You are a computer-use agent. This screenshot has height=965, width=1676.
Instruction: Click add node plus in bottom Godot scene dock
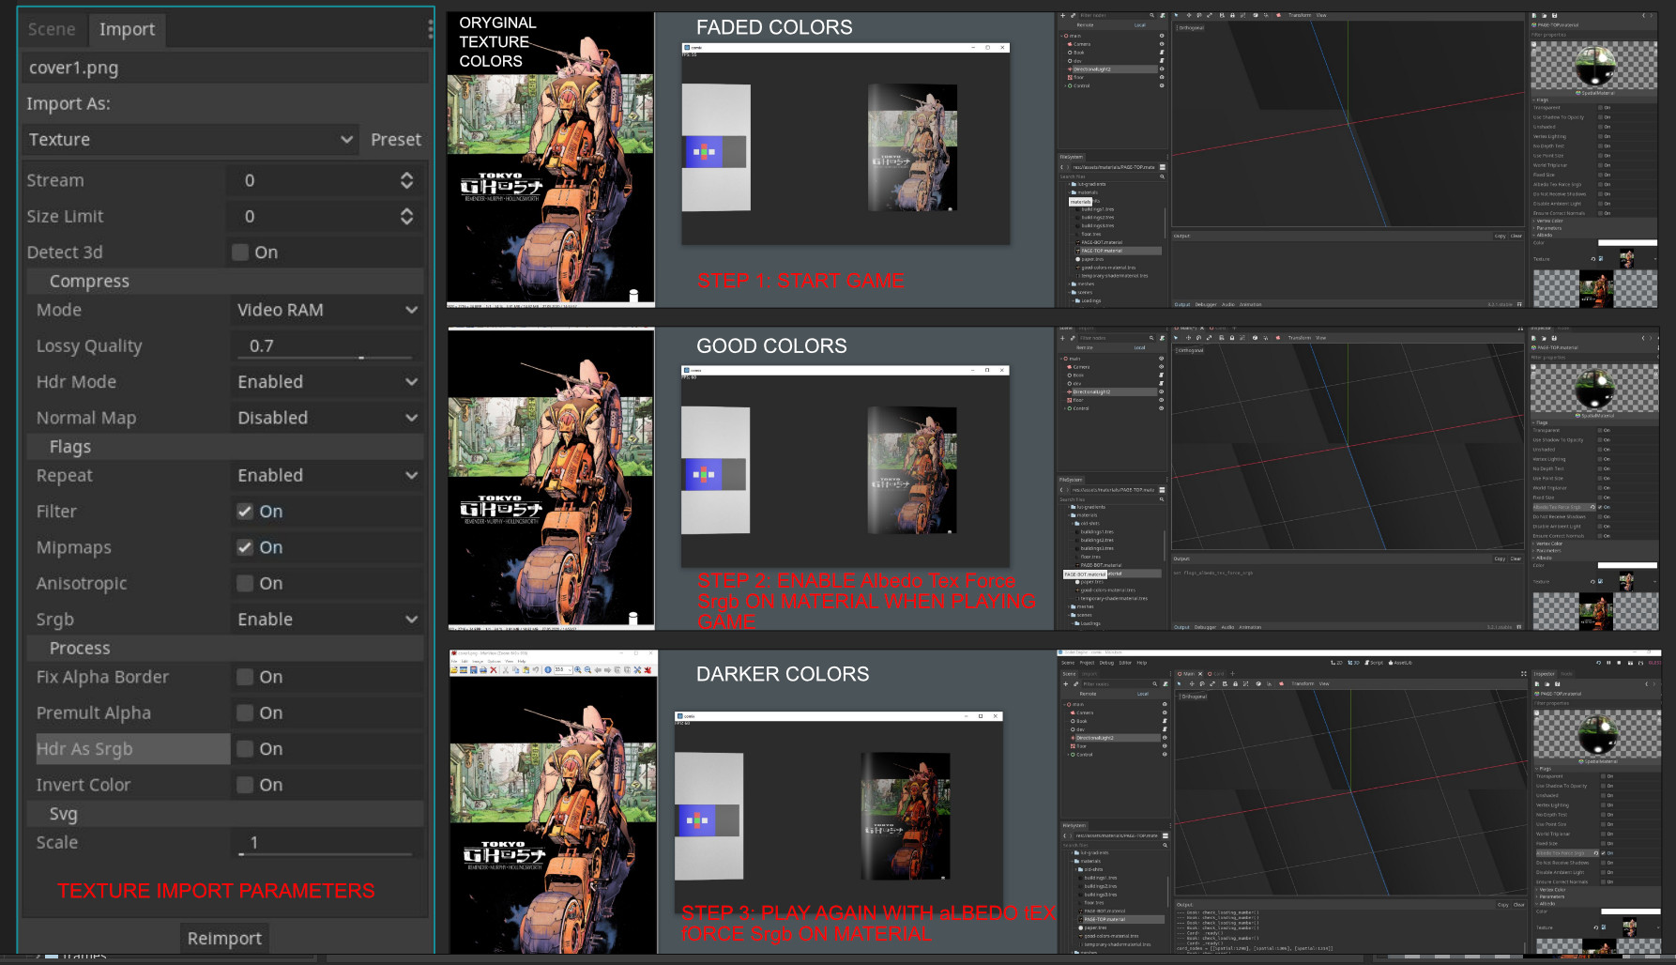1066,683
